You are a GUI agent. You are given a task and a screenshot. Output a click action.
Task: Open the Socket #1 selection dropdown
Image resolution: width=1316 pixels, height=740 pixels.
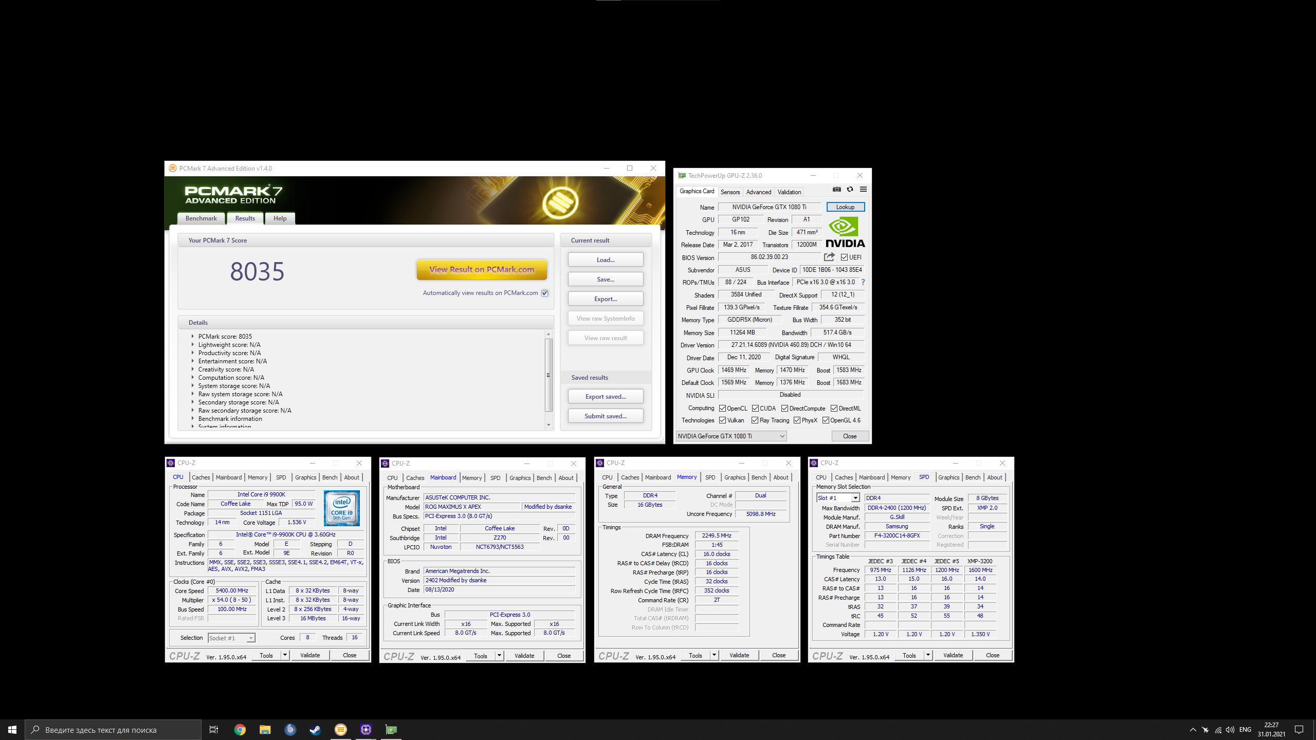click(231, 638)
